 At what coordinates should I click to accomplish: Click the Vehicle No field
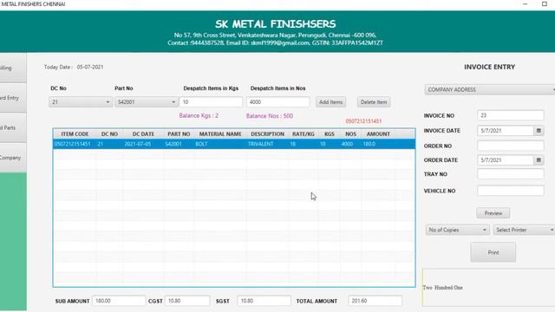pos(511,191)
